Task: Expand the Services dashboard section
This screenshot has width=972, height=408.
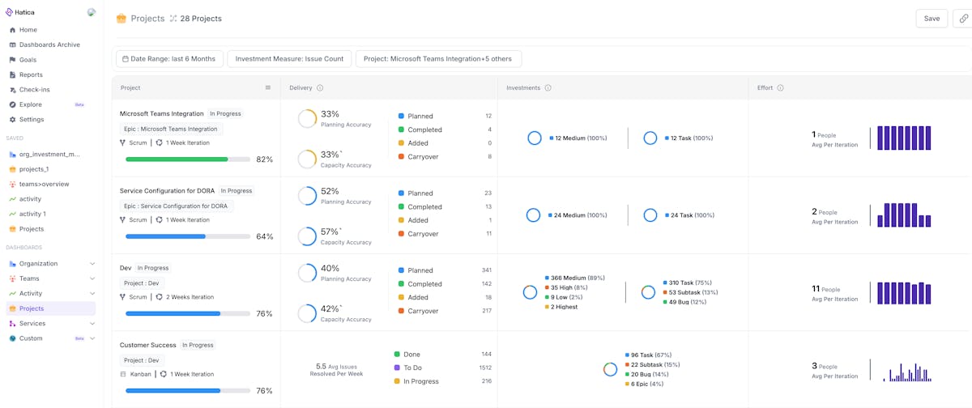Action: [x=92, y=324]
